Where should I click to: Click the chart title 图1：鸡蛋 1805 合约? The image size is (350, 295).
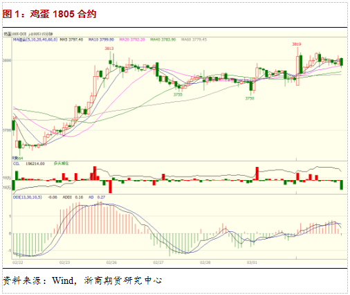(49, 15)
